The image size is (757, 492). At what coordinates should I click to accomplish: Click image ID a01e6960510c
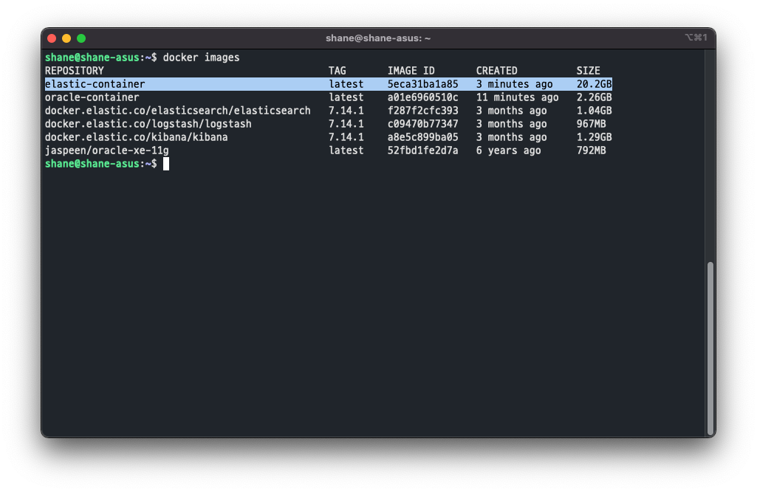point(423,97)
